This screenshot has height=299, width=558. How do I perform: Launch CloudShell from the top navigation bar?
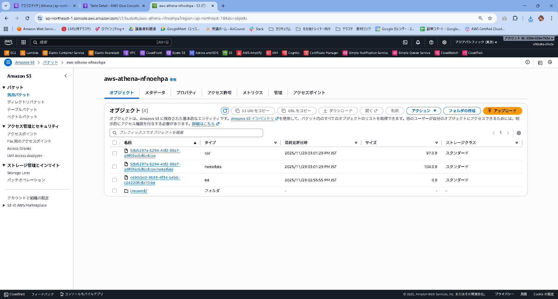point(405,42)
